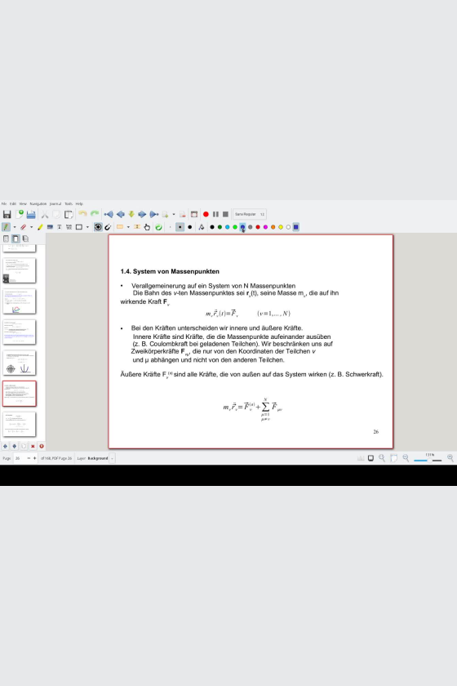This screenshot has height=686, width=457.
Task: Open the shape drawing type dropdown
Action: pyautogui.click(x=87, y=227)
